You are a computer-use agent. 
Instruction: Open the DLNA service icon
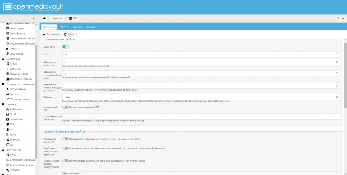(7, 114)
